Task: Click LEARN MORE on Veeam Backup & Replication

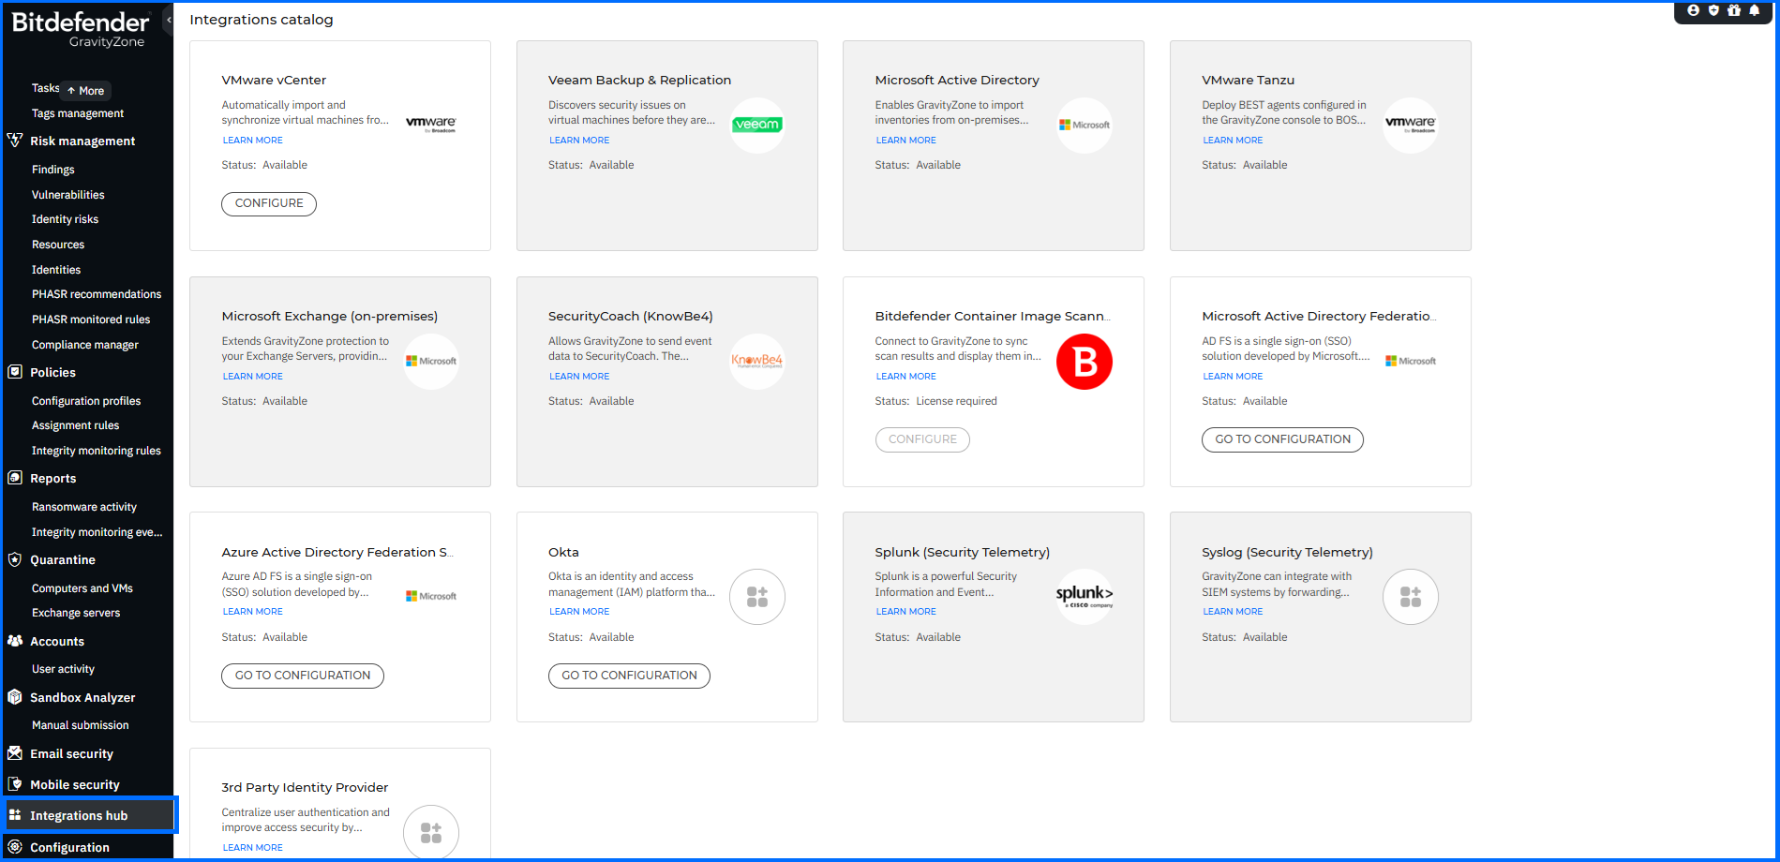Action: (x=579, y=140)
